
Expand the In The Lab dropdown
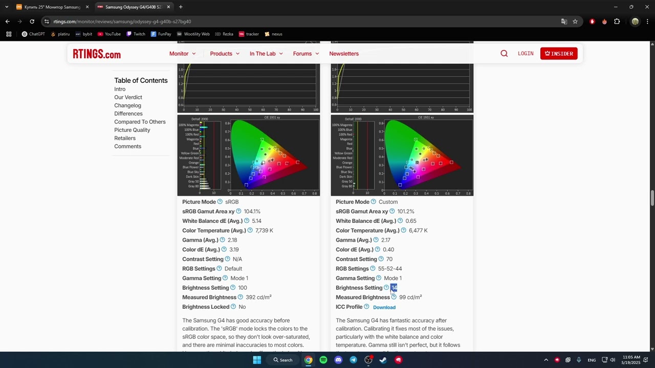click(x=266, y=54)
